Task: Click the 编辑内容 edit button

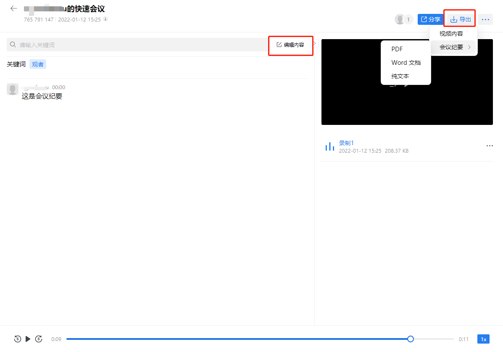Action: [290, 45]
